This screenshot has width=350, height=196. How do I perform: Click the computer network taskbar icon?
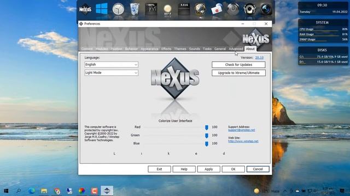pyautogui.click(x=69, y=191)
